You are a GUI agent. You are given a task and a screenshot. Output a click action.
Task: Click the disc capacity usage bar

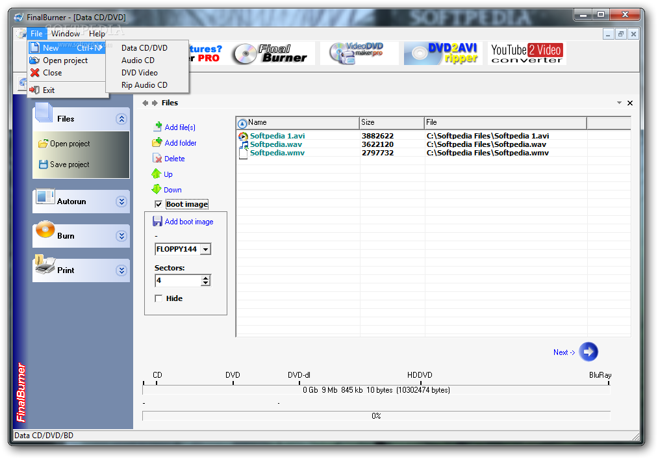[x=376, y=390]
